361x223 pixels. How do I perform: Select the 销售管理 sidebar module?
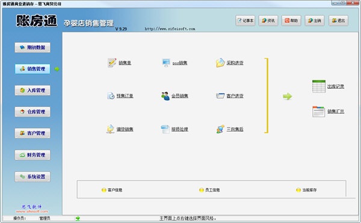(x=32, y=69)
